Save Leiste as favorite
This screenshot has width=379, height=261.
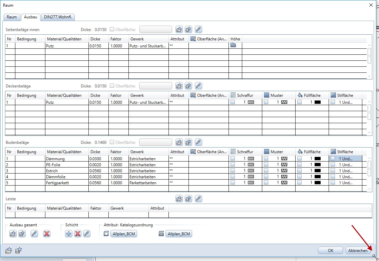(x=188, y=199)
